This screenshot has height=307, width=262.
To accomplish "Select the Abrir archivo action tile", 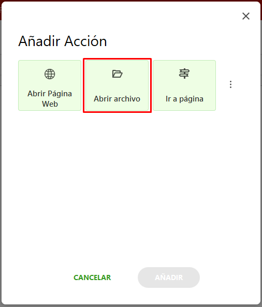I will [x=117, y=85].
